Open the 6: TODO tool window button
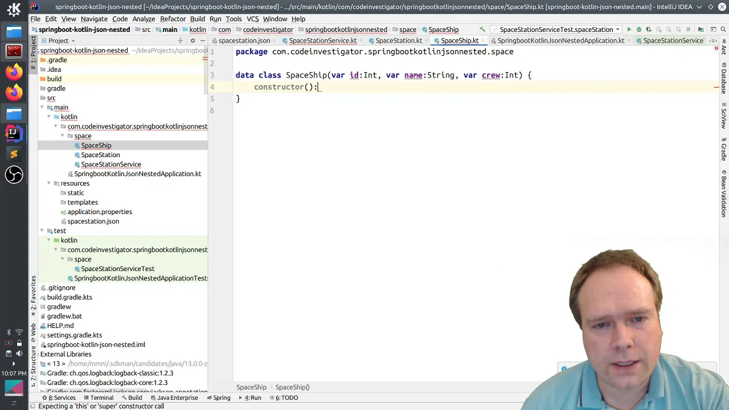This screenshot has width=729, height=410. click(283, 397)
